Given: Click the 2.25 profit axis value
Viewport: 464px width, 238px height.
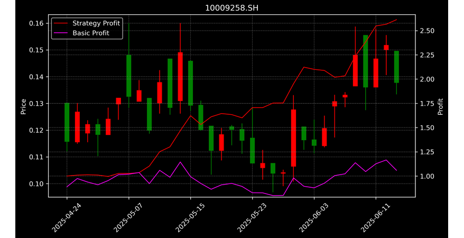Looking at the screenshot, I should [x=427, y=55].
